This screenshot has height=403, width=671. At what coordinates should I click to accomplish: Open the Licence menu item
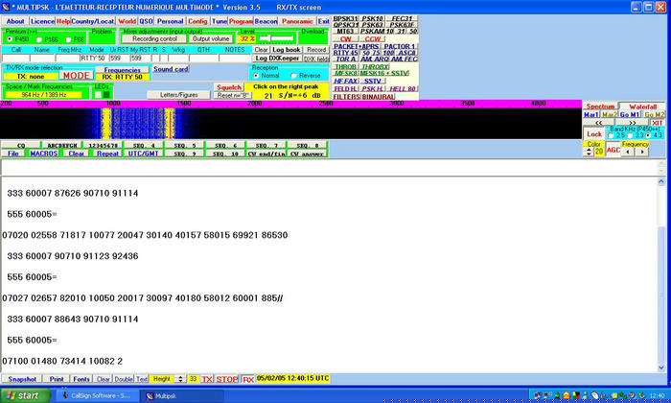pos(42,21)
